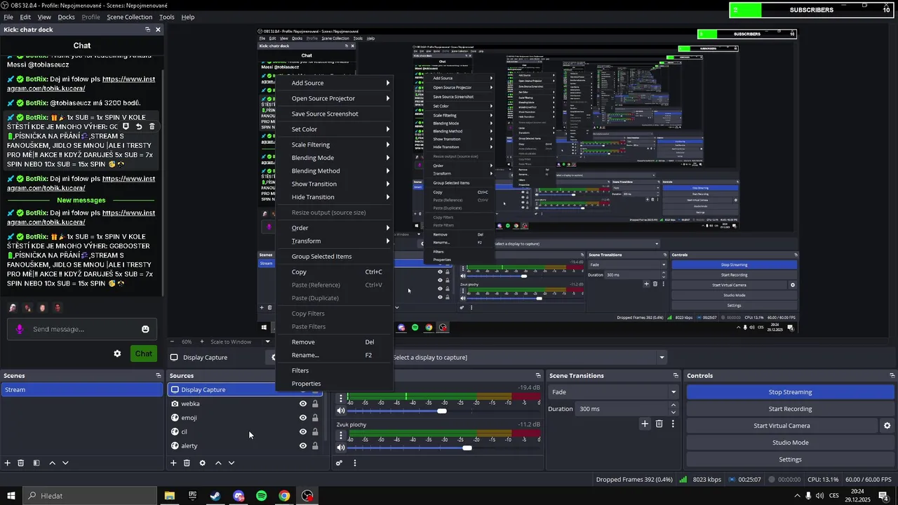Remove selected scene using Scenes trash icon

click(x=21, y=463)
